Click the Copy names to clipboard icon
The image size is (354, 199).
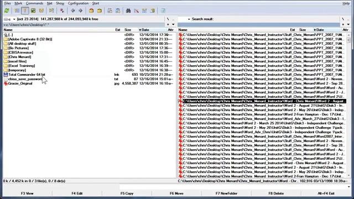point(153,11)
